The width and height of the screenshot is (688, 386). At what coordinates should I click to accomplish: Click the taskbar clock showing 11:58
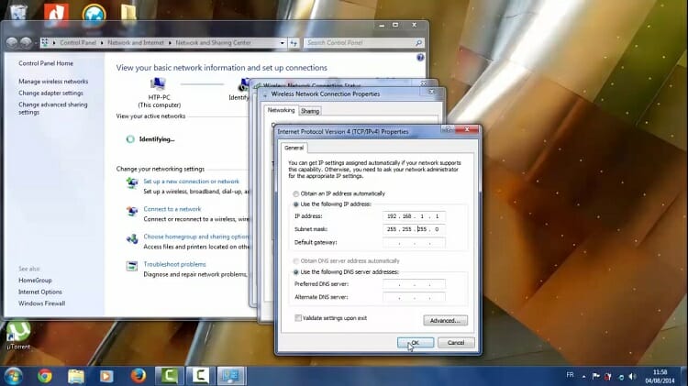point(660,376)
